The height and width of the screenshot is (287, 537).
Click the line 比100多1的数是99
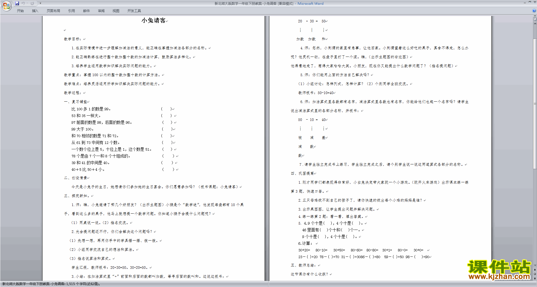coord(91,109)
